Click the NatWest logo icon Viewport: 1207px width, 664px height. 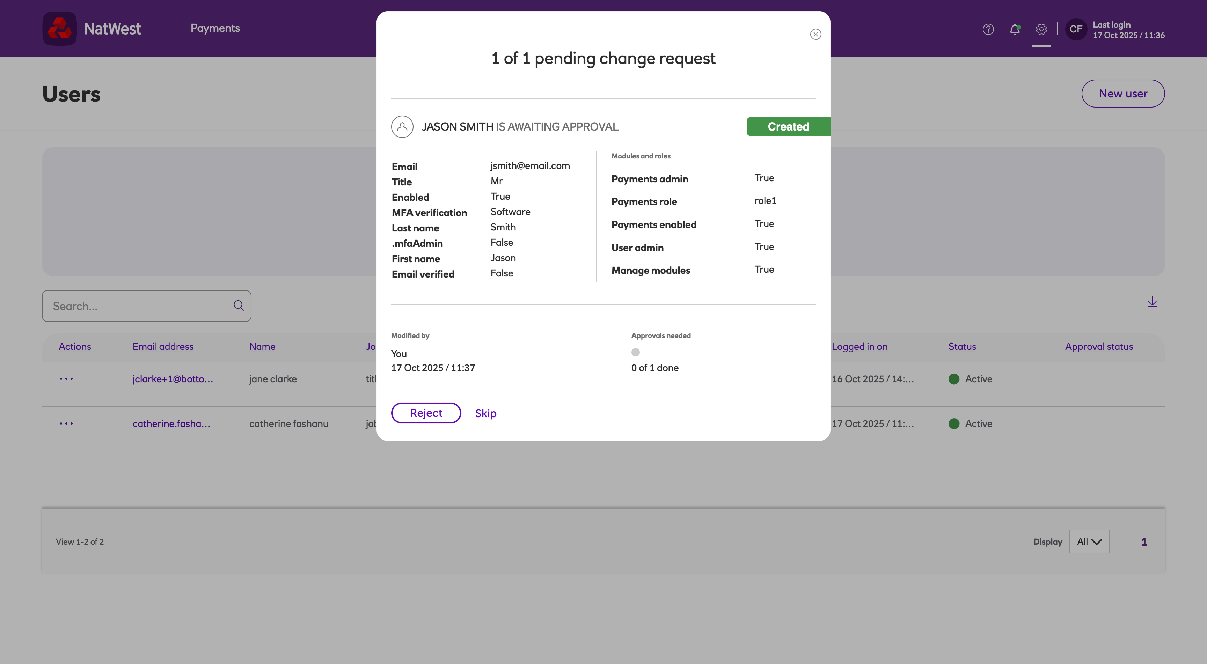(59, 29)
